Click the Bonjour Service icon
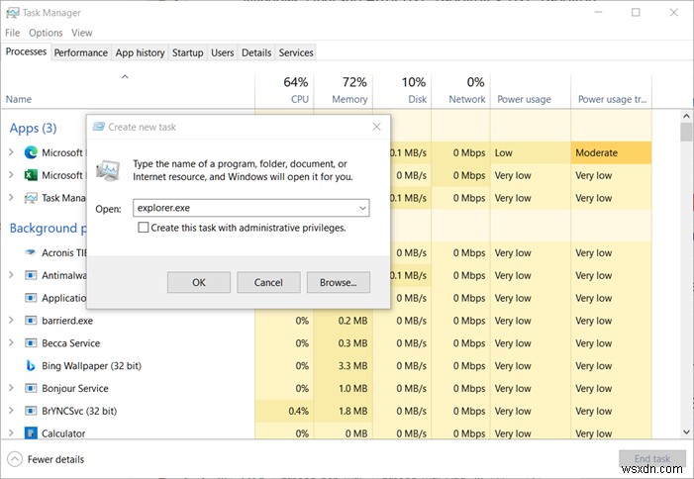694x479 pixels. point(31,388)
